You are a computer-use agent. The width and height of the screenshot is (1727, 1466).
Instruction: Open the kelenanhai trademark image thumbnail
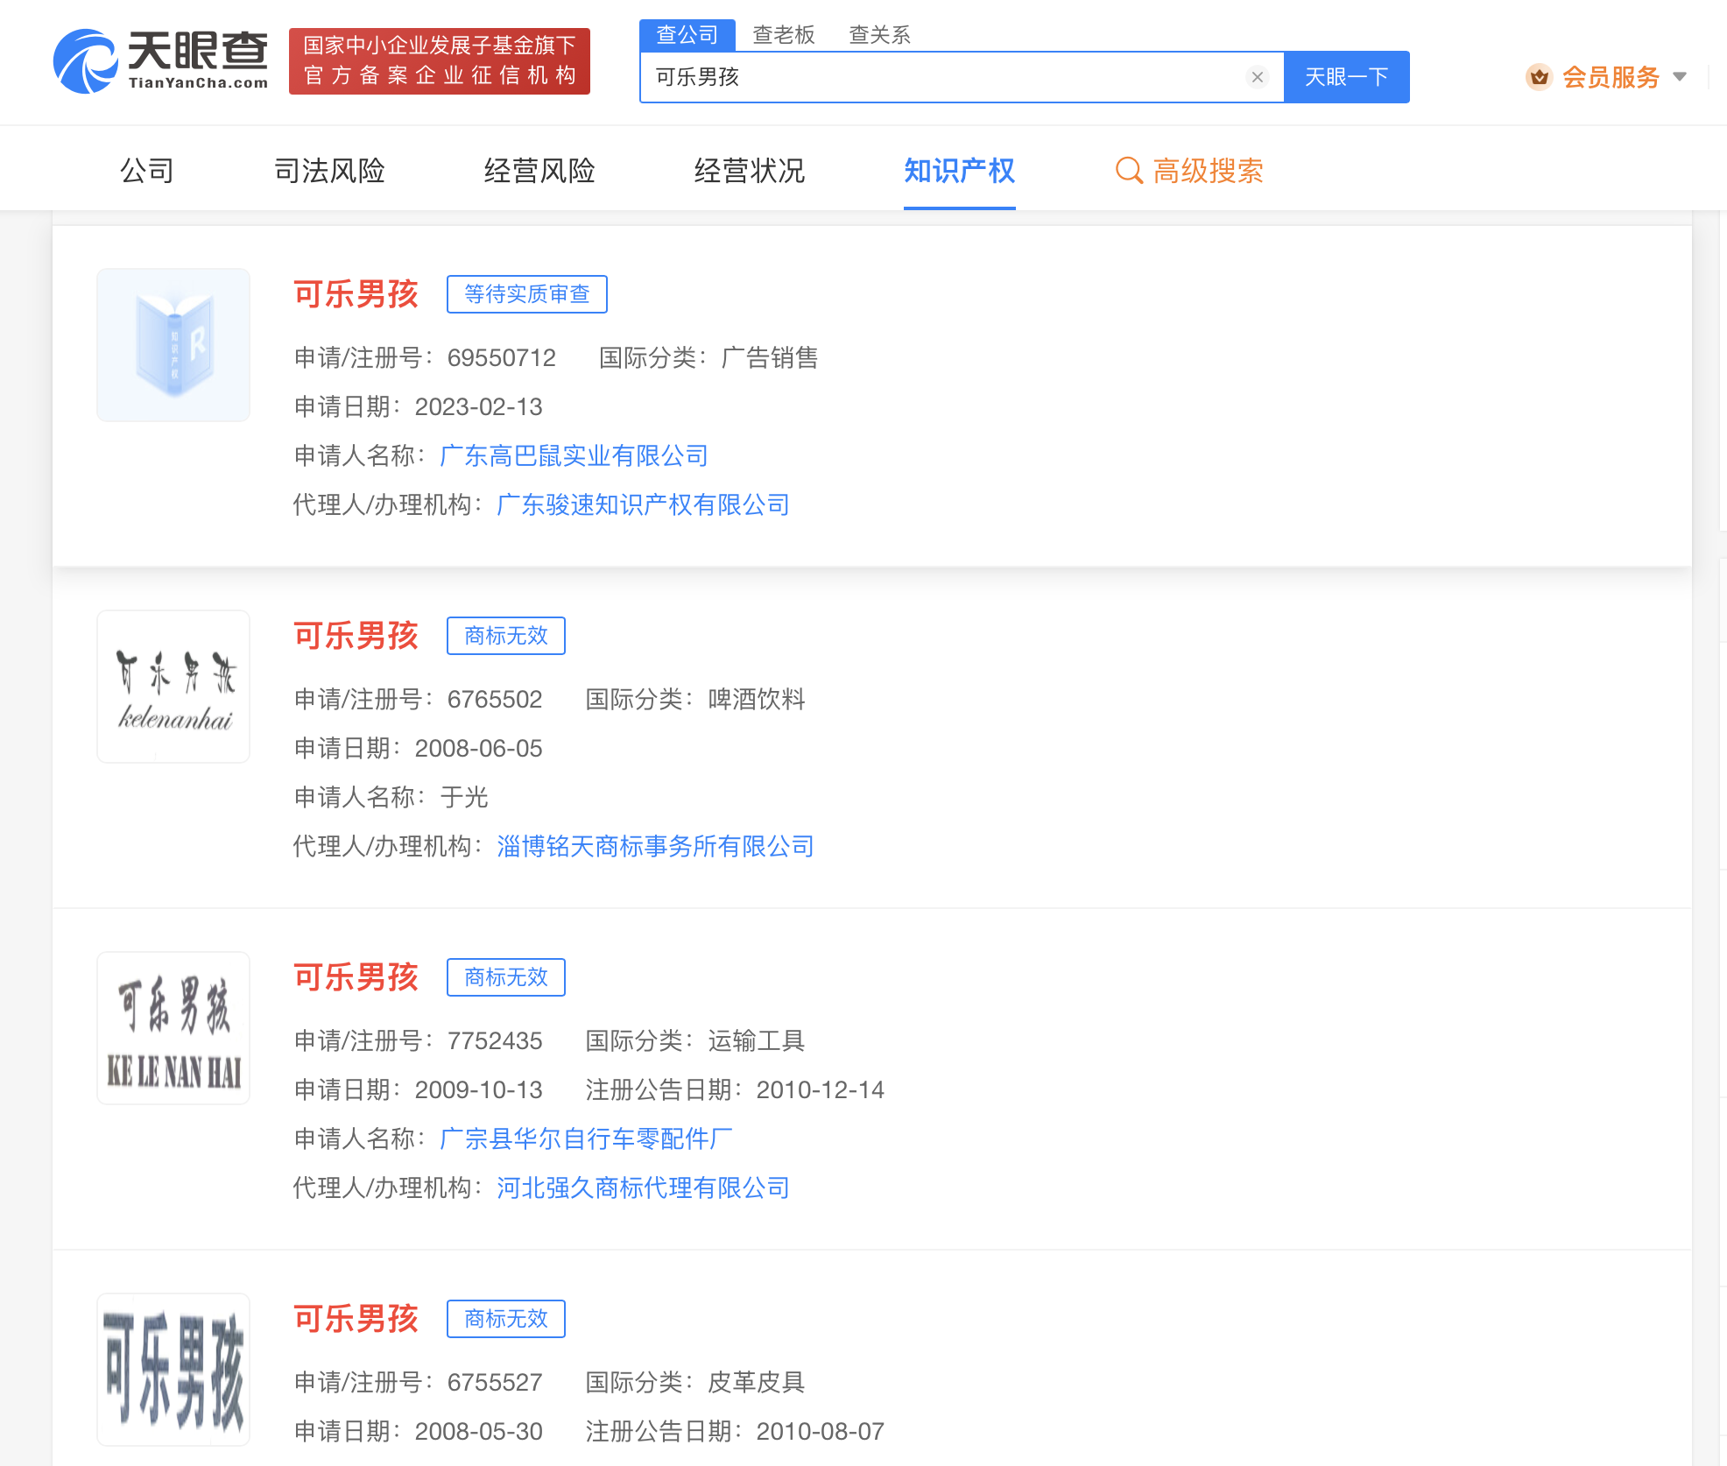click(173, 687)
